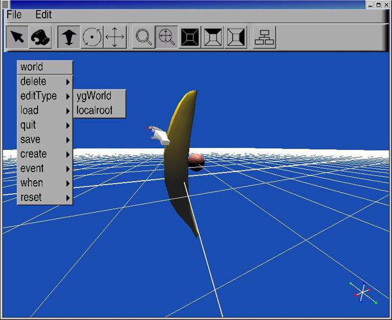Expand the arrow beside reset
The height and width of the screenshot is (320, 392).
68,198
